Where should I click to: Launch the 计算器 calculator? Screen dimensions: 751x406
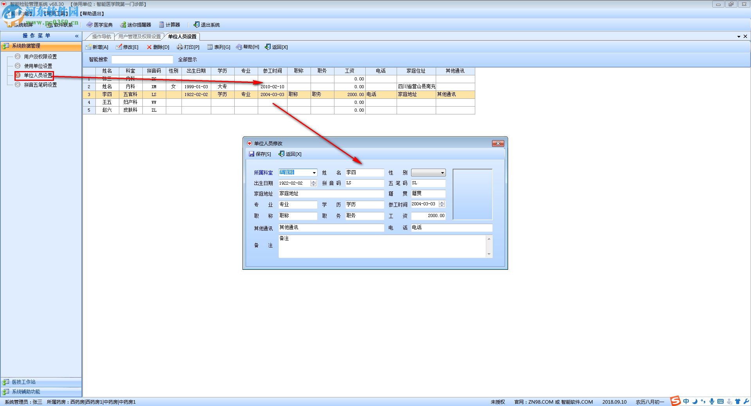pos(169,25)
